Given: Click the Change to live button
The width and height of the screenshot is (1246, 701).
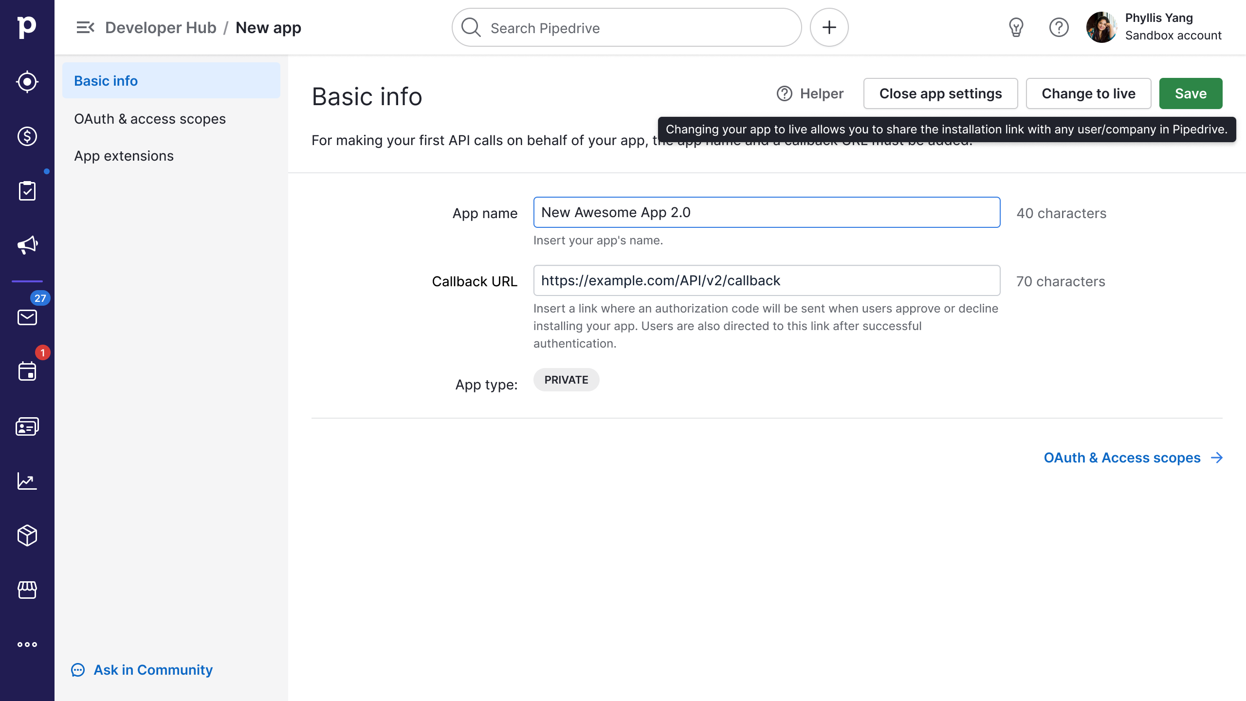Looking at the screenshot, I should click(1088, 93).
